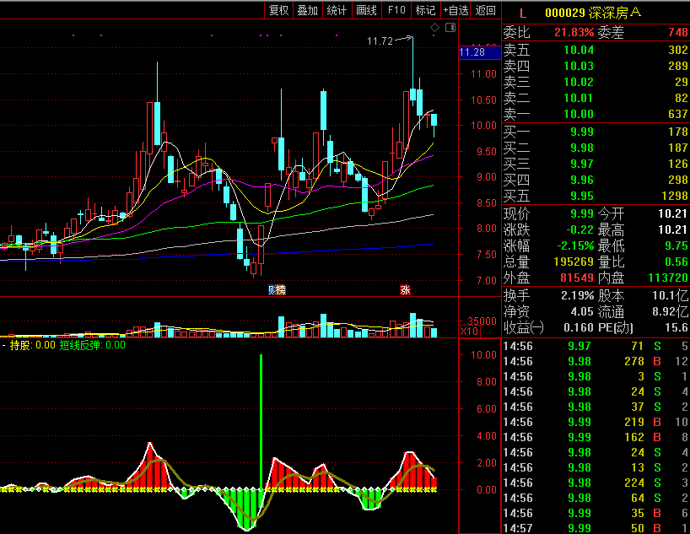
Task: Click the 换手 2.19% value
Action: click(x=577, y=295)
